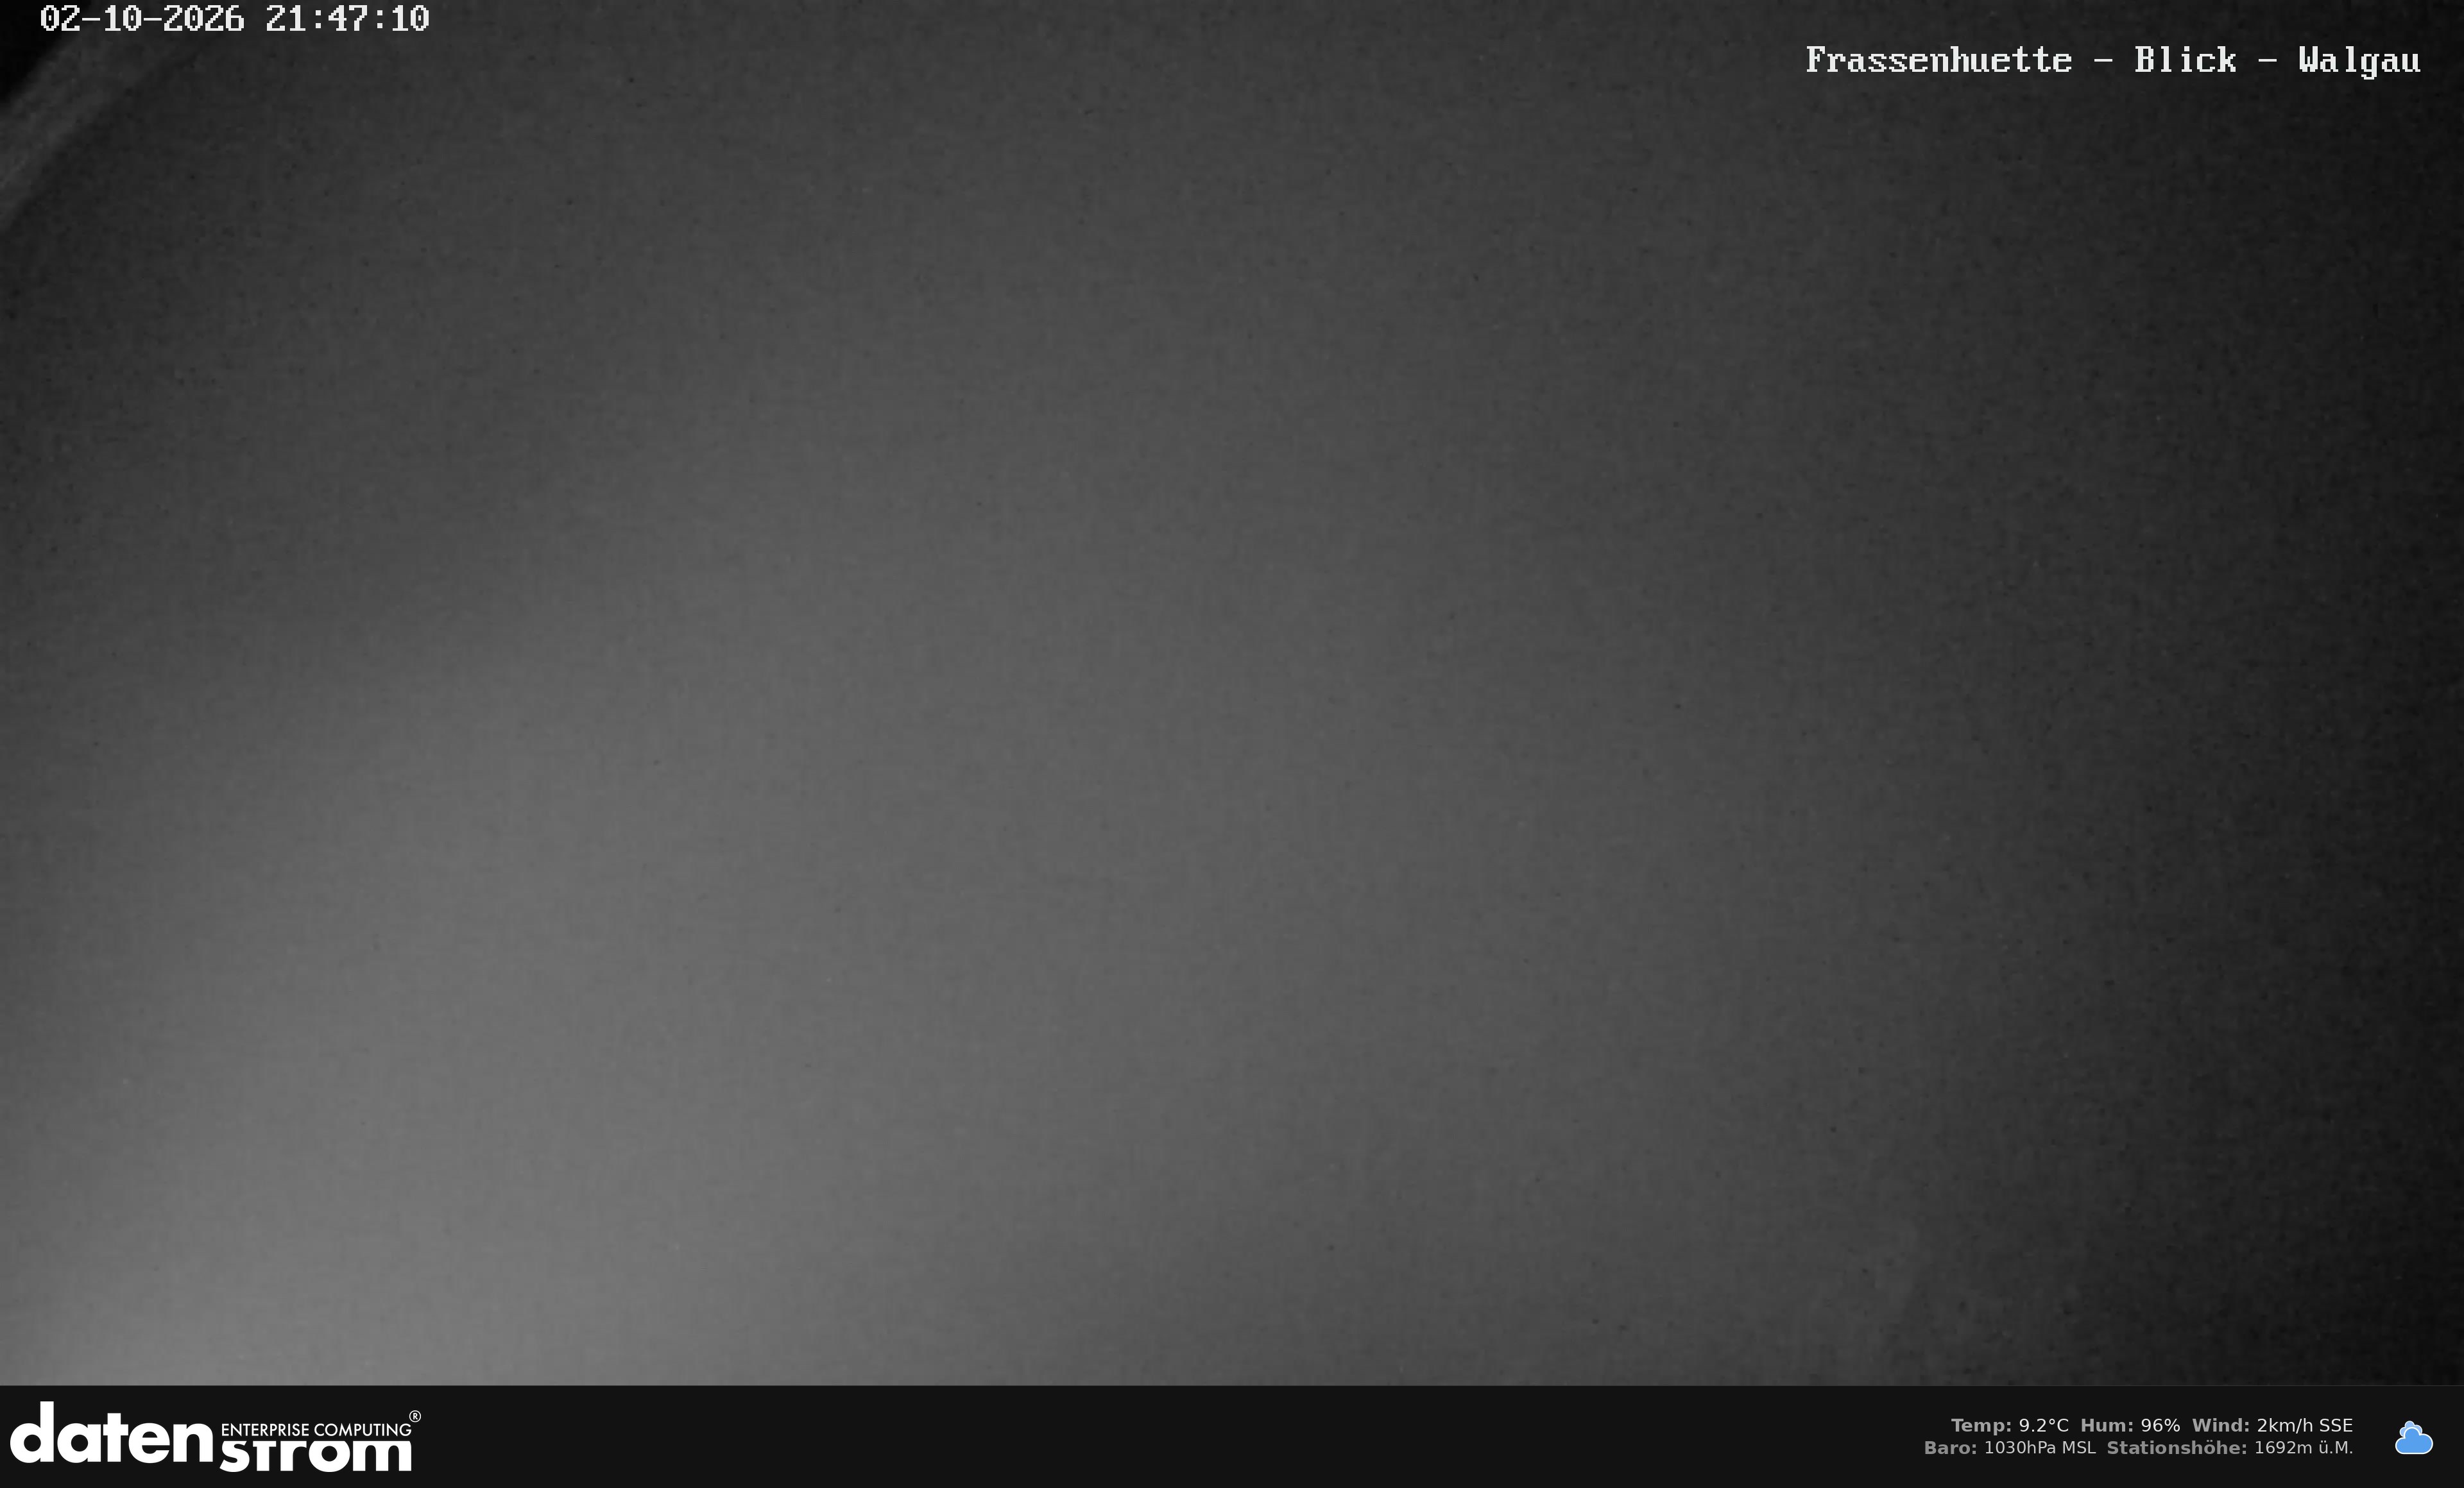The width and height of the screenshot is (2464, 1488).
Task: Click the word "Blick" in the title
Action: (2185, 60)
